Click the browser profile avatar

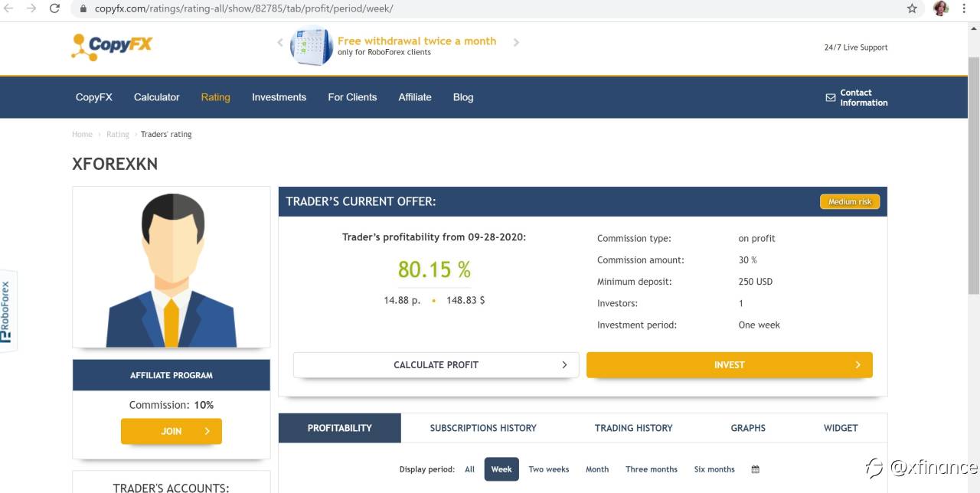click(941, 8)
